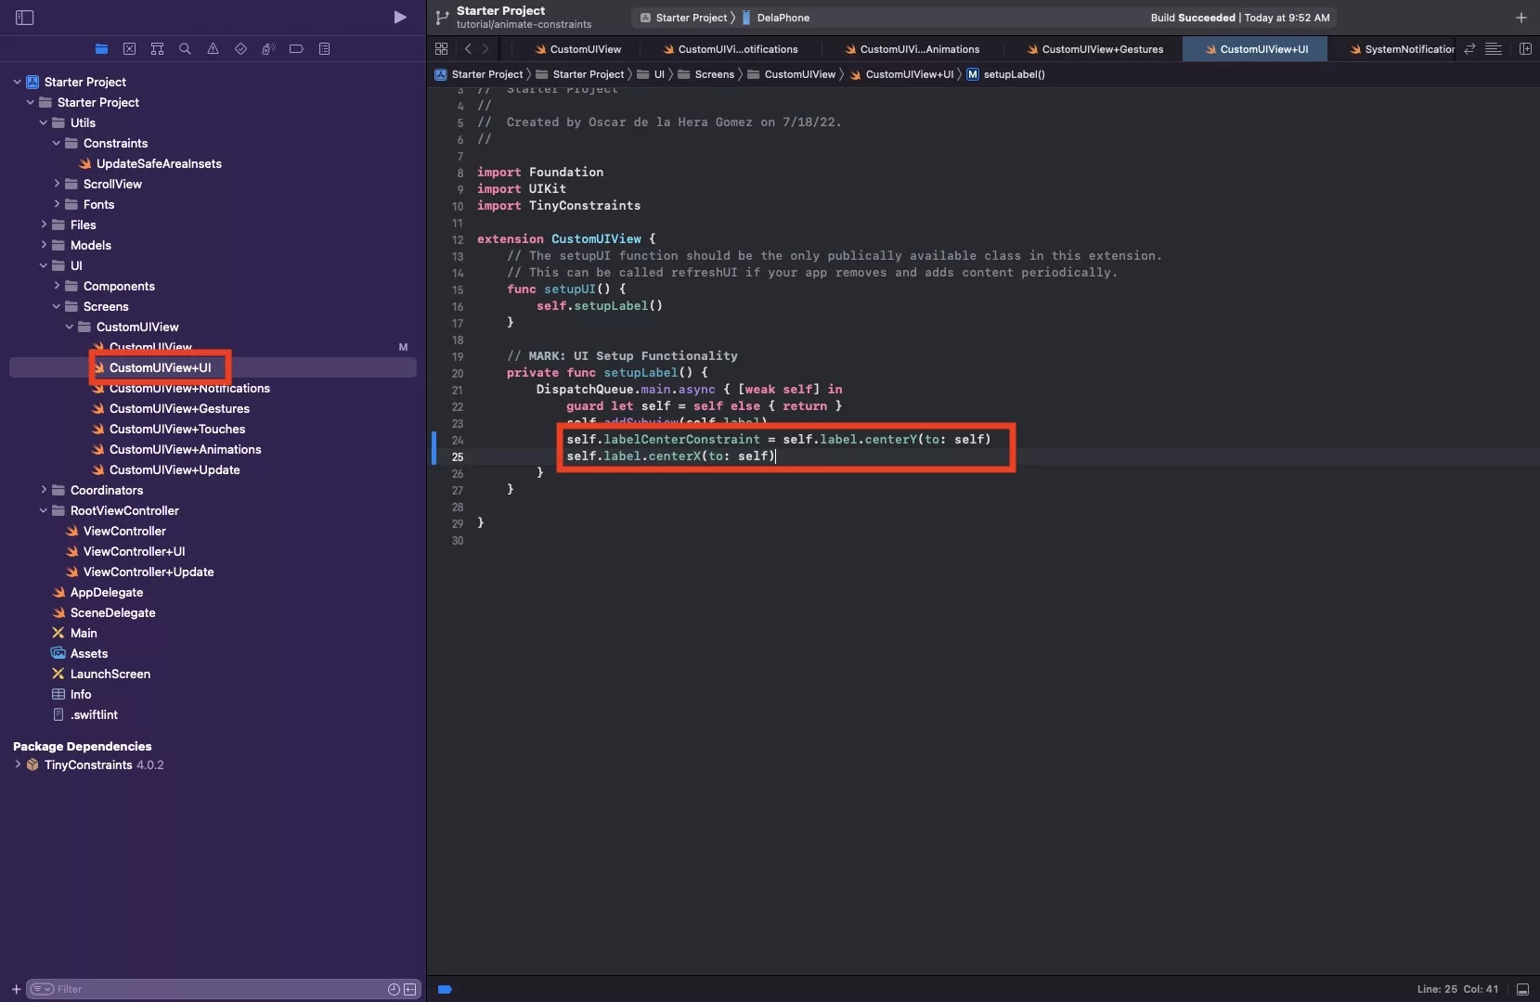Add a new file with plus button

click(16, 989)
